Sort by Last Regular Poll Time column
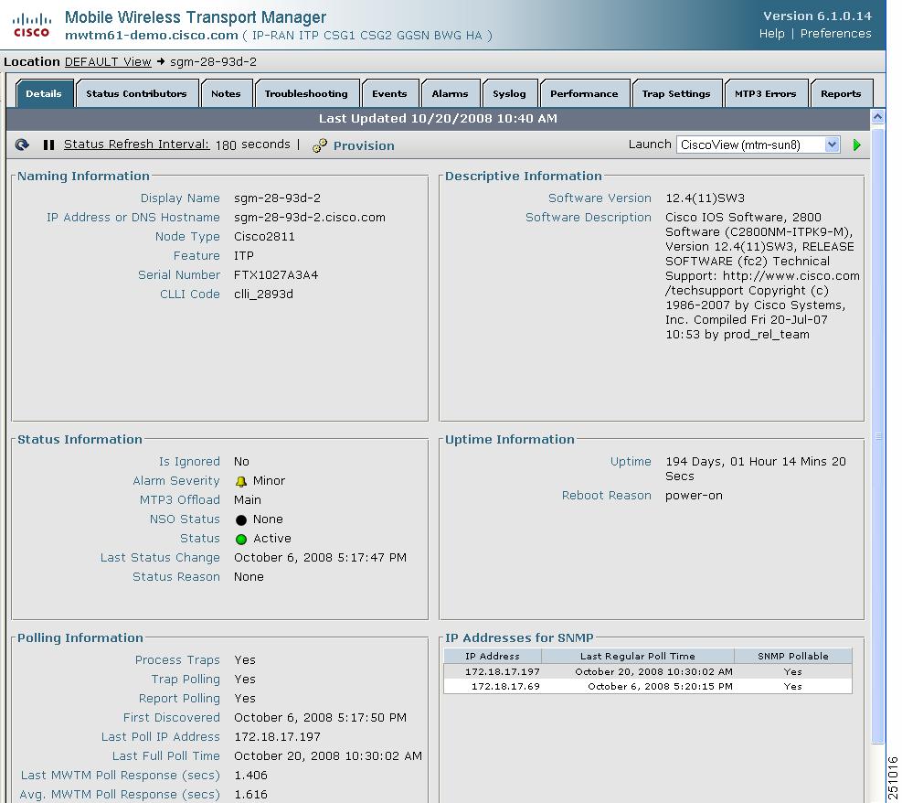 pos(637,656)
